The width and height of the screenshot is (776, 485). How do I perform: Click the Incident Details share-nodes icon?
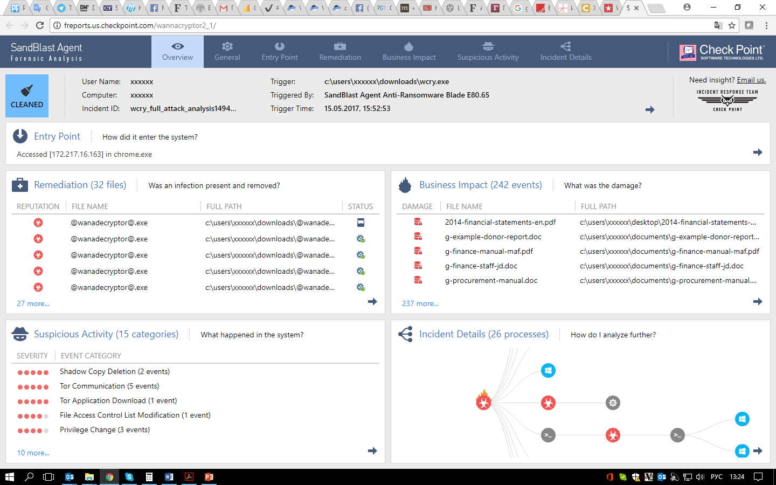(405, 334)
